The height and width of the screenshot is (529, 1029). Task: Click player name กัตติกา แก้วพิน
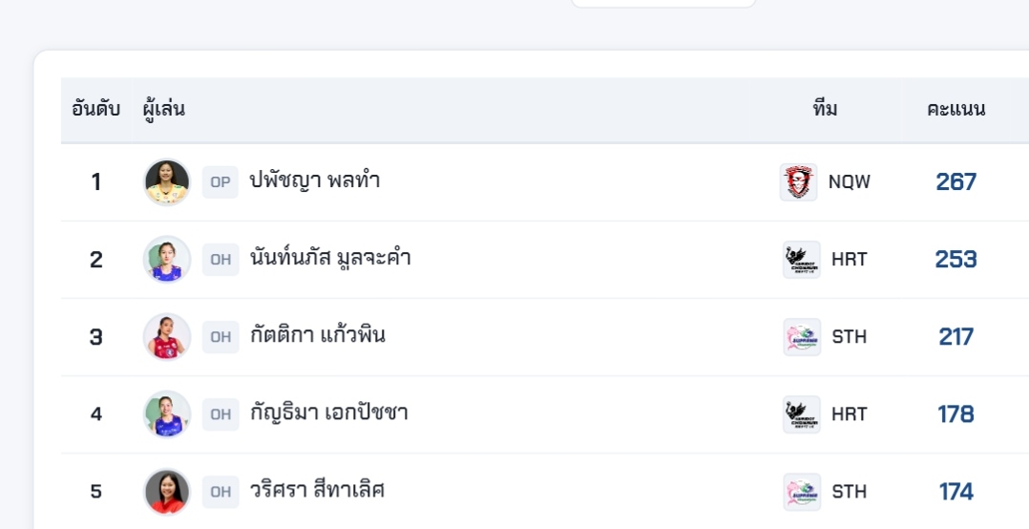click(318, 335)
